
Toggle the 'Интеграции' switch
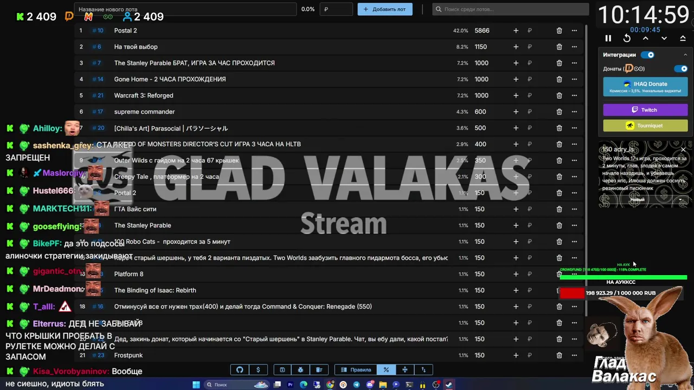(x=647, y=55)
